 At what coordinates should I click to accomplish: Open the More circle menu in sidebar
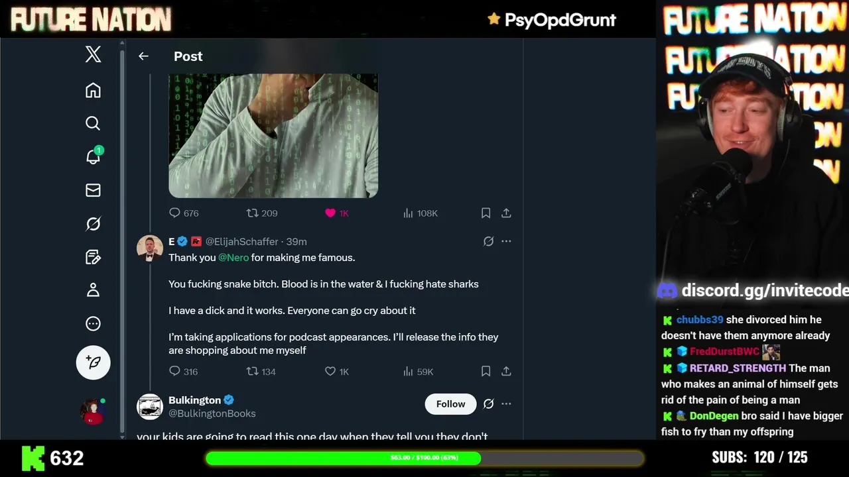coord(93,323)
